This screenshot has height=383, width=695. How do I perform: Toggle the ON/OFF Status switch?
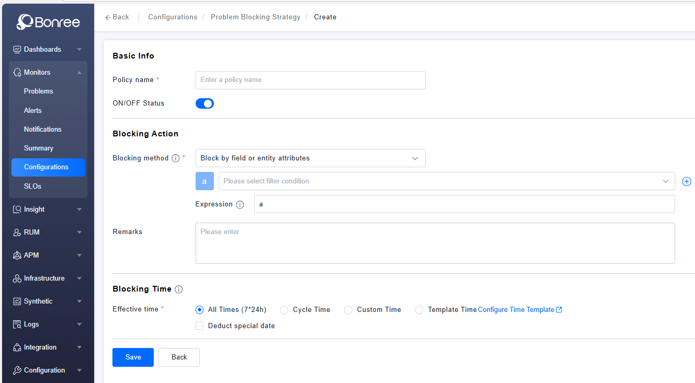[204, 103]
